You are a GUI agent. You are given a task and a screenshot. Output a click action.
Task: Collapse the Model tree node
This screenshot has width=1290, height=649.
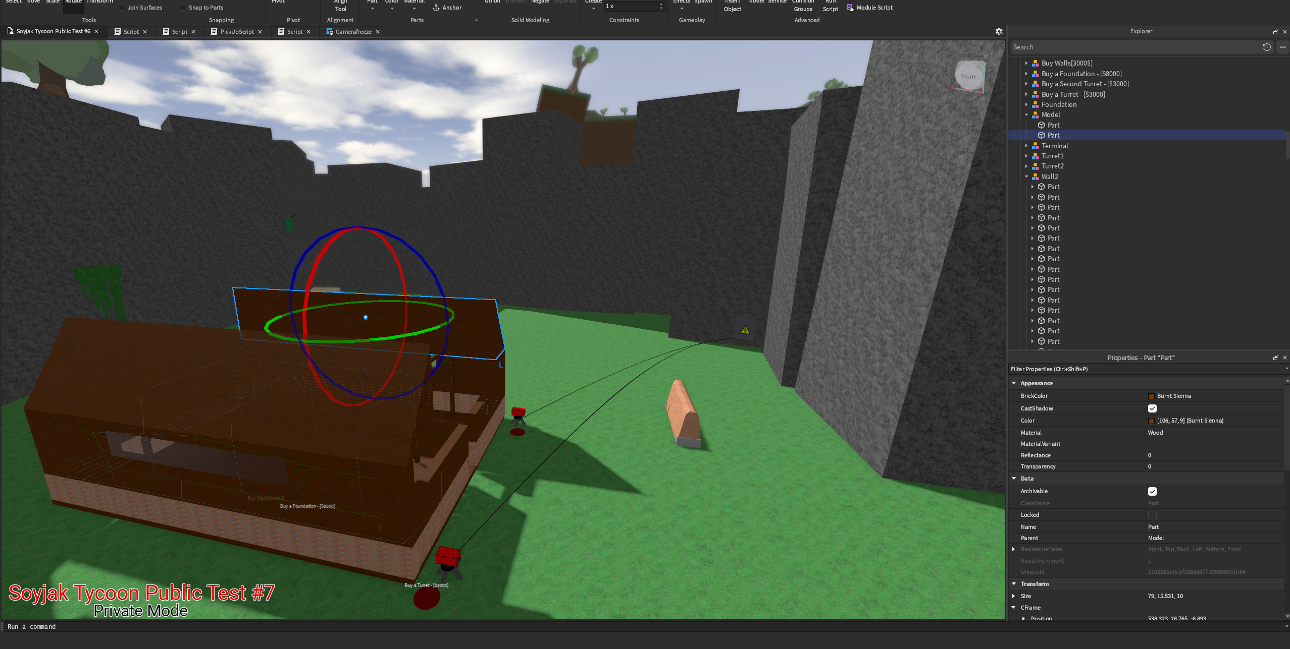tap(1026, 115)
